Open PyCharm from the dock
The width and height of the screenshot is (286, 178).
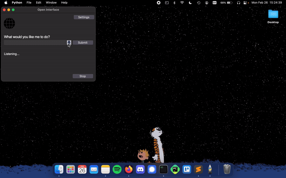[x=175, y=169]
